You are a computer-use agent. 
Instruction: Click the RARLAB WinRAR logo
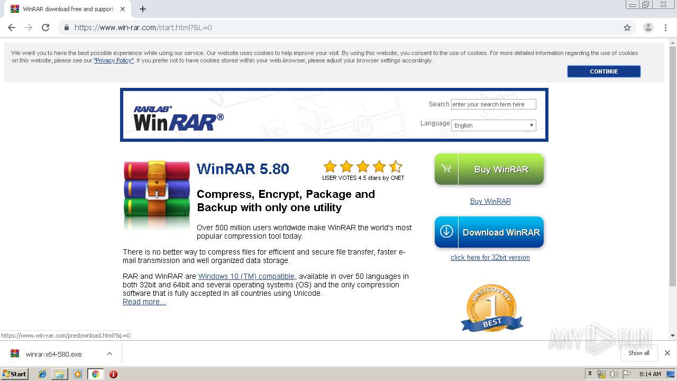pyautogui.click(x=178, y=118)
